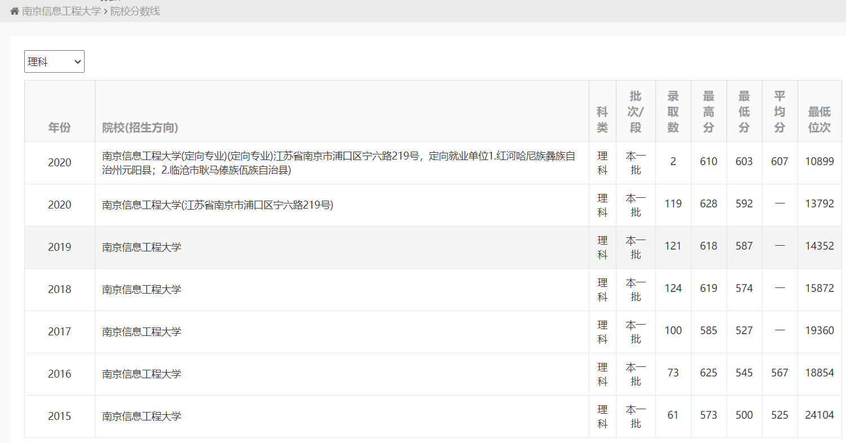Screen dimensions: 846x443
Task: Click lowest score 545
Action: point(744,373)
